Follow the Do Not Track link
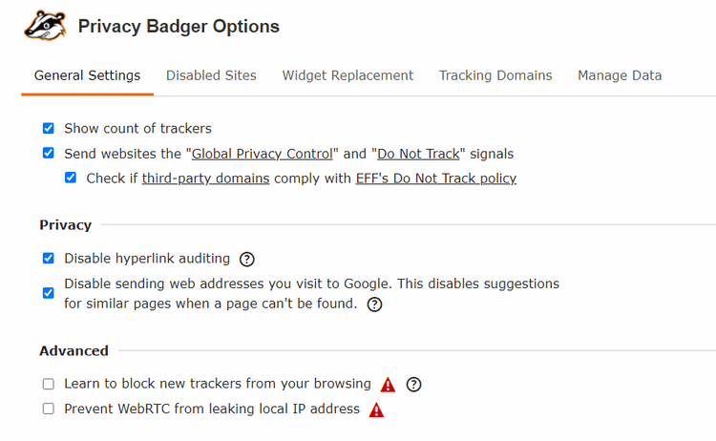The image size is (716, 441). 418,153
